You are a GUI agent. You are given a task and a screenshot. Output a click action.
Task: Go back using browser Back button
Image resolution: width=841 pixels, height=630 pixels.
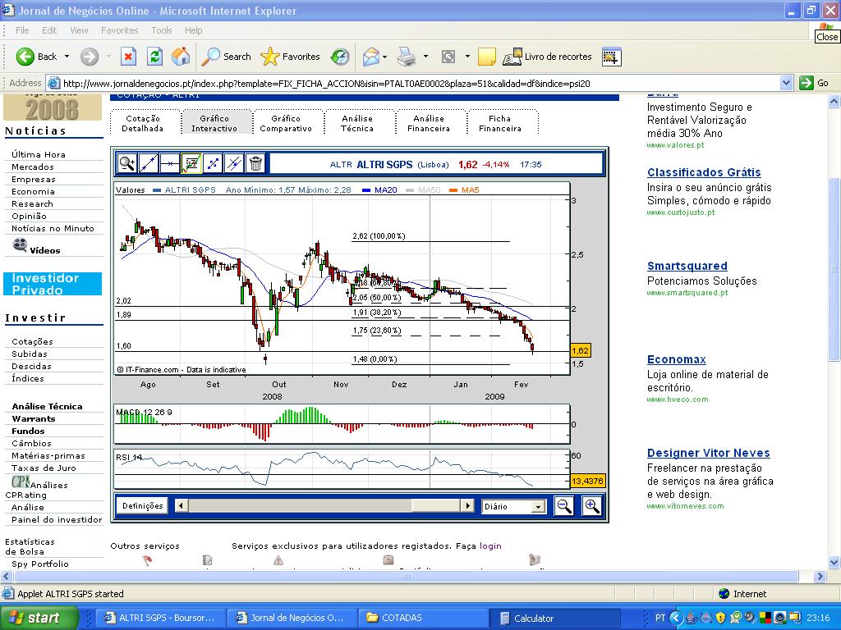pyautogui.click(x=36, y=57)
